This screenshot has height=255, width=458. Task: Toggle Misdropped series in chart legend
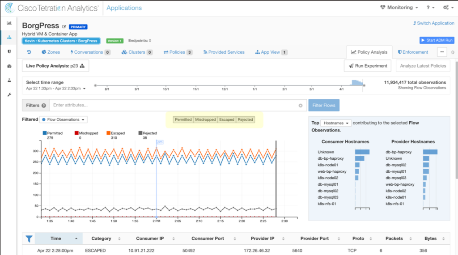coord(86,133)
